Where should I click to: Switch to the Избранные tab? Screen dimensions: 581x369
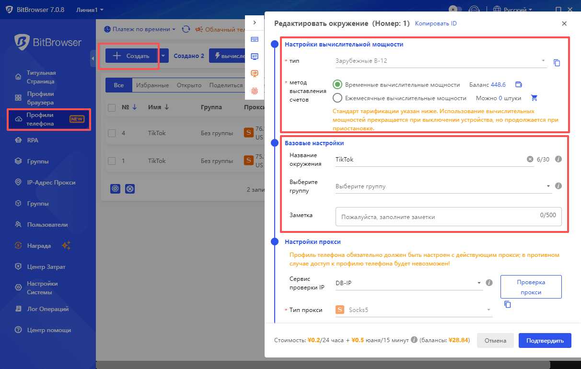tap(152, 85)
